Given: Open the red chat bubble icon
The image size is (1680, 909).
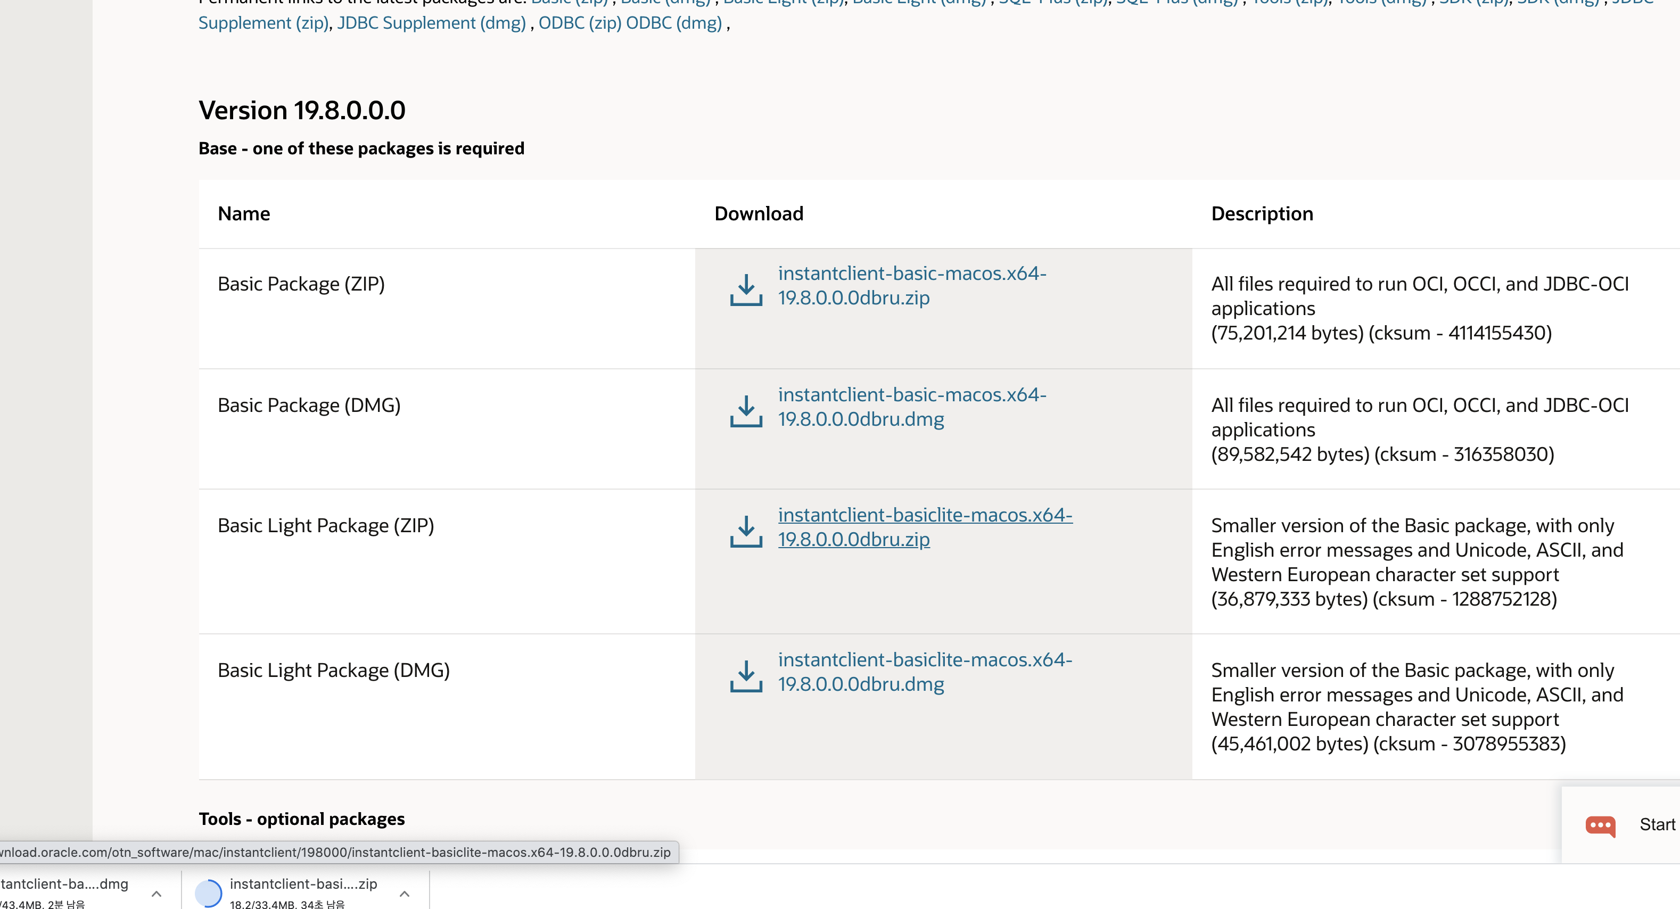Looking at the screenshot, I should 1600,825.
